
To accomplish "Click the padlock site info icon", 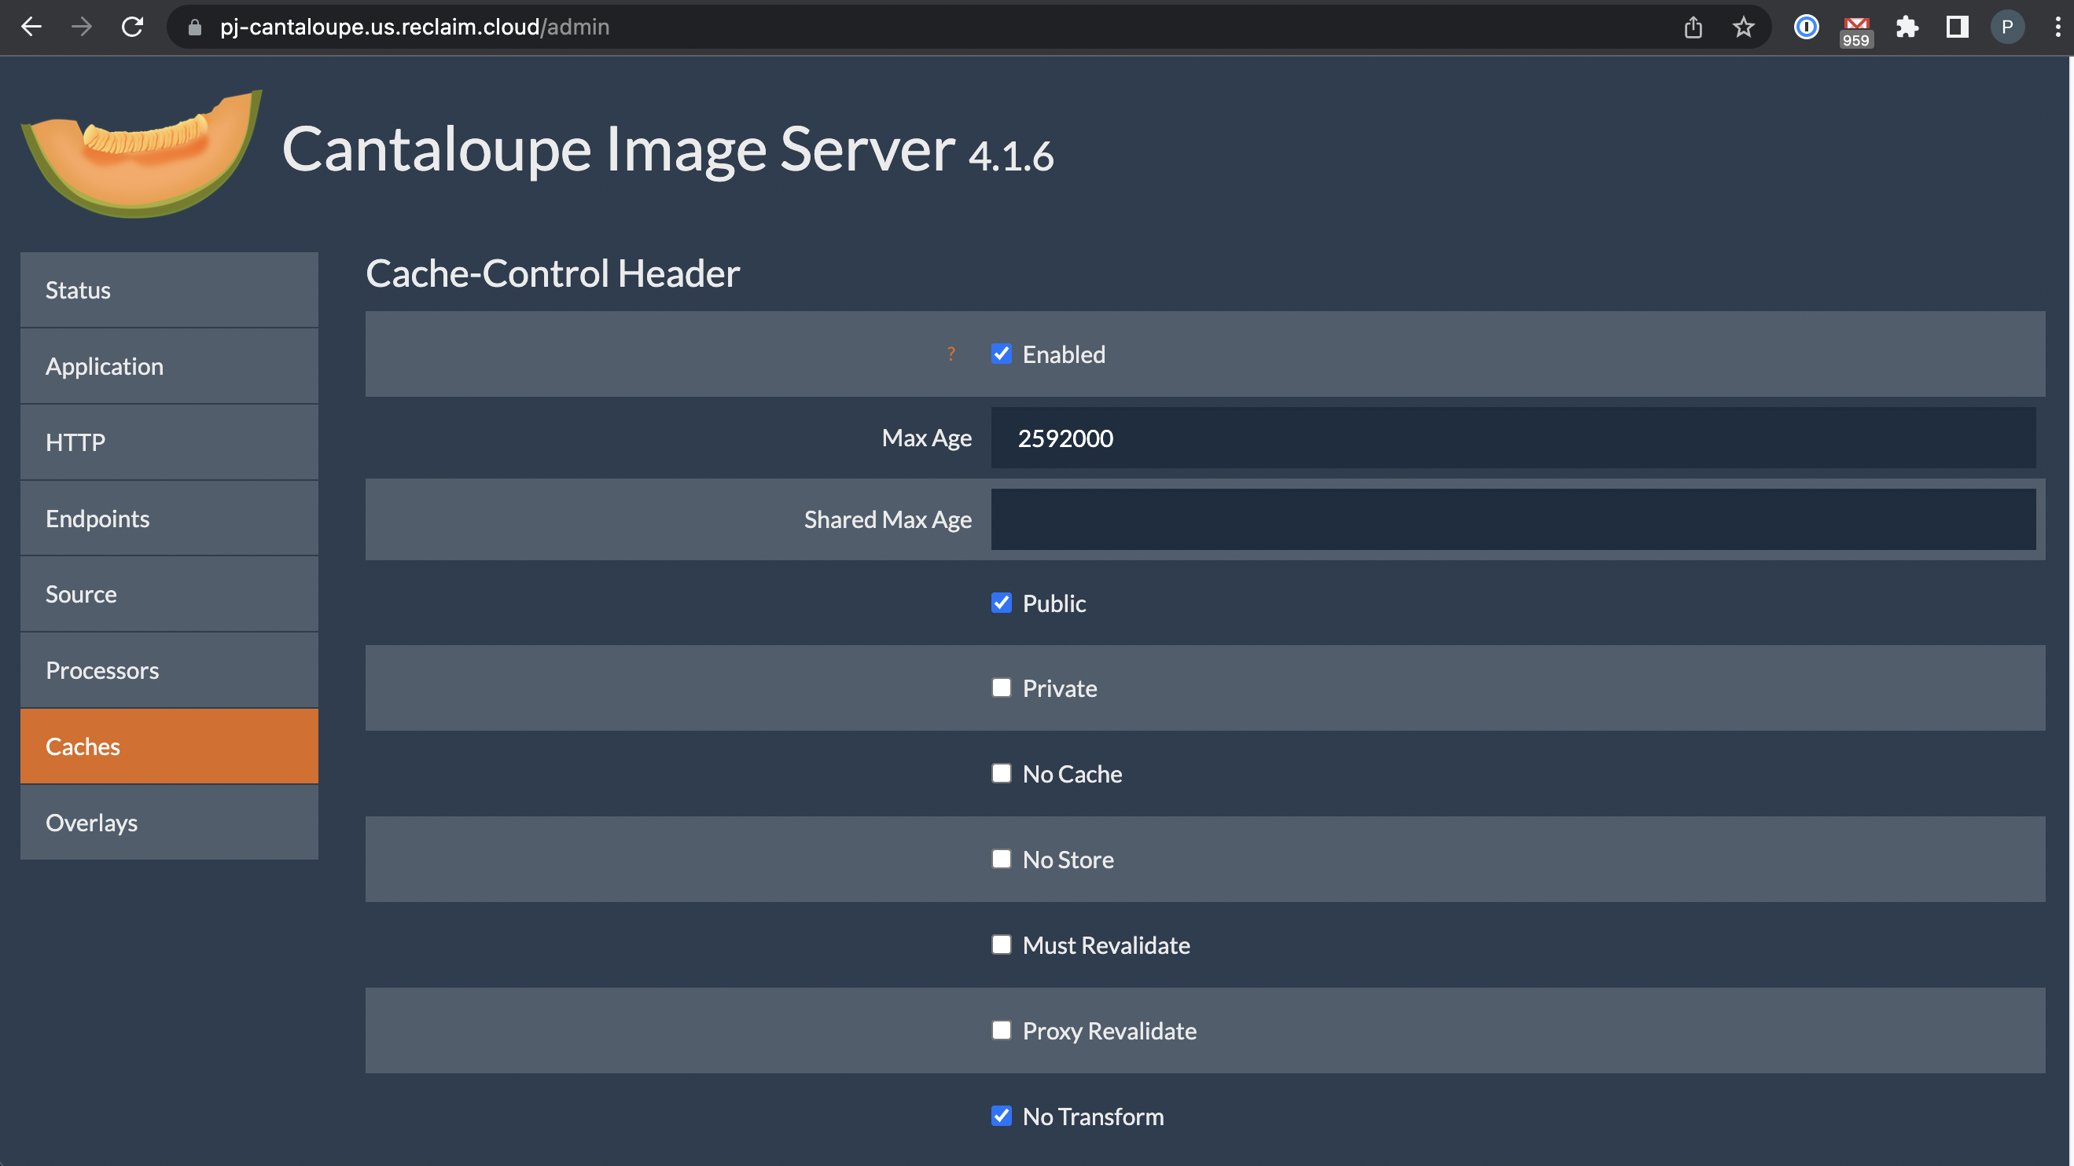I will (194, 27).
